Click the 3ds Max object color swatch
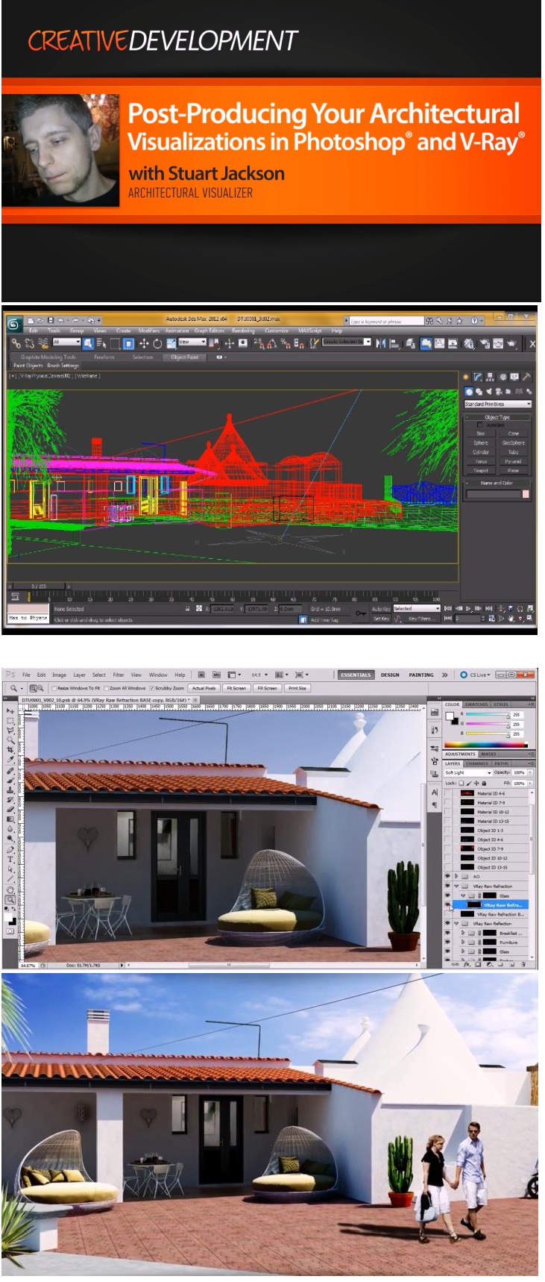This screenshot has width=545, height=1282. tap(526, 494)
